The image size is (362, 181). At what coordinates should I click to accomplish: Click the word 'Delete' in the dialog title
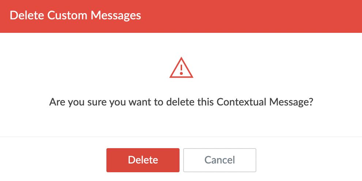(x=27, y=16)
